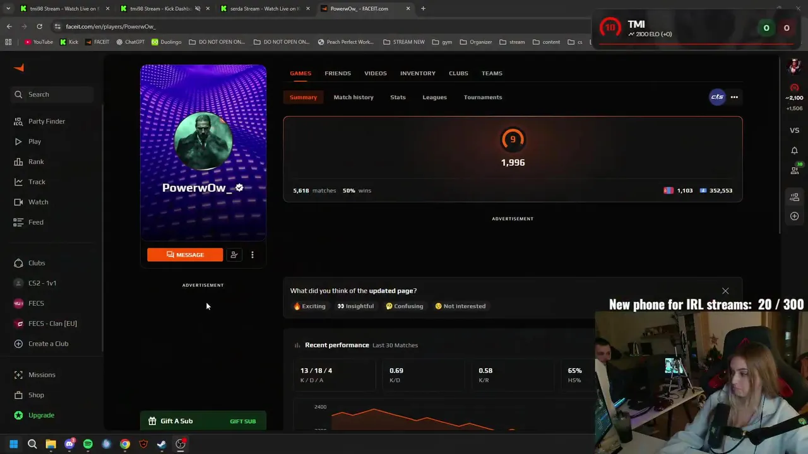Switch to the GAMES tab

click(300, 73)
